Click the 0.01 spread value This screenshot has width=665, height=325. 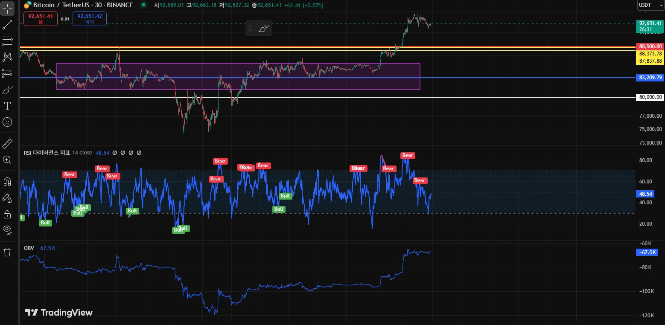pos(65,19)
